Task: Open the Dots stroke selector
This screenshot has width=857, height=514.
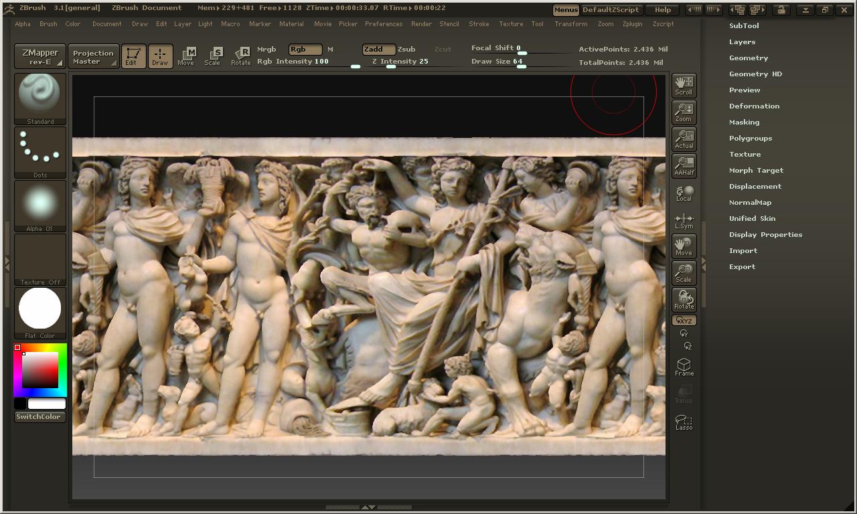Action: click(40, 153)
